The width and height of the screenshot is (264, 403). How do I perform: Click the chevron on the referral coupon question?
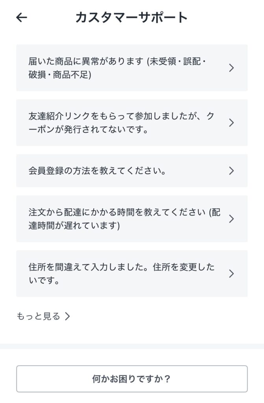click(x=231, y=122)
